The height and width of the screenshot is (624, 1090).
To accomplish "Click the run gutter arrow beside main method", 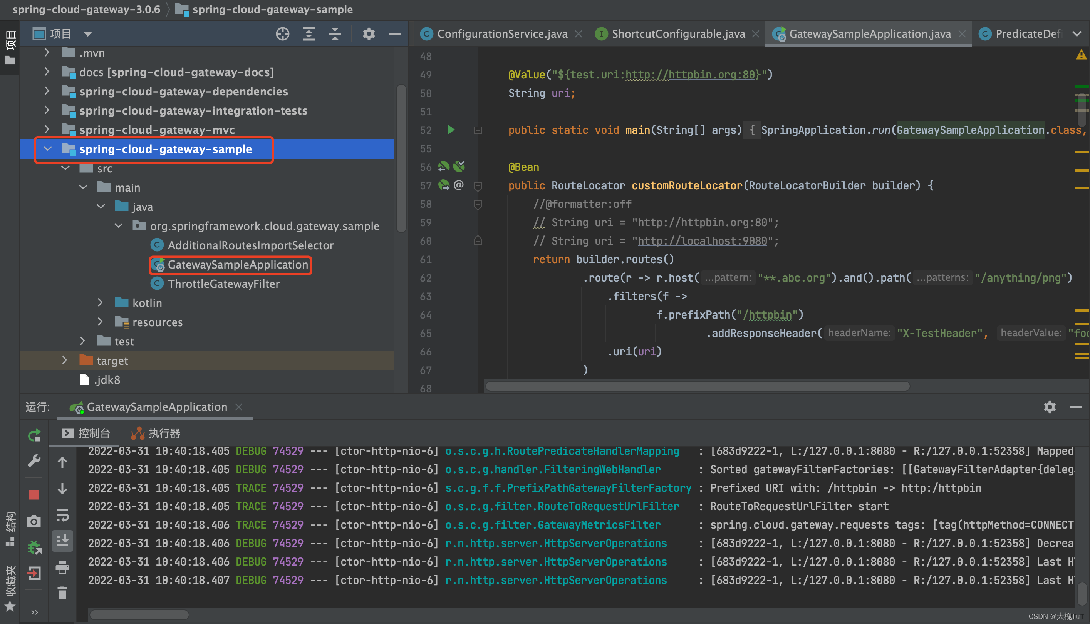I will [451, 130].
